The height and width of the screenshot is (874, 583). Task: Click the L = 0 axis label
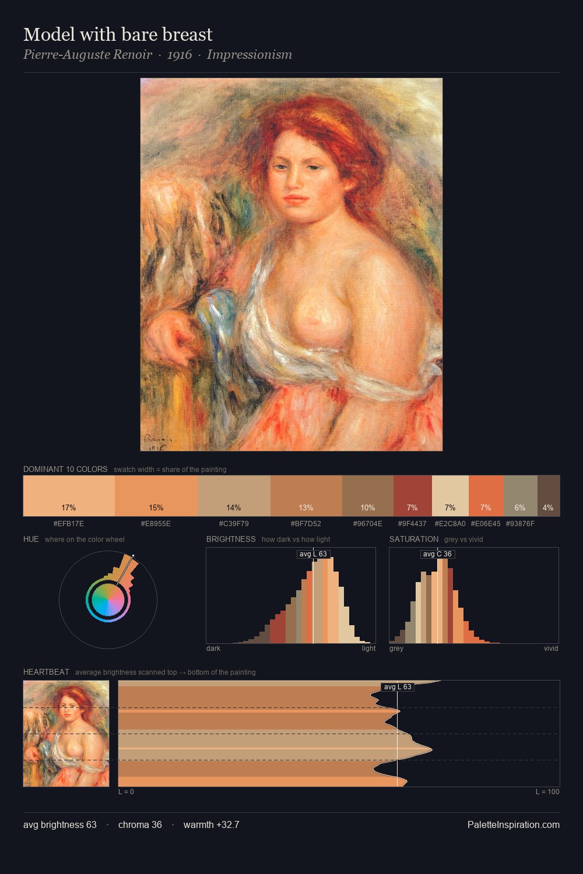click(126, 792)
